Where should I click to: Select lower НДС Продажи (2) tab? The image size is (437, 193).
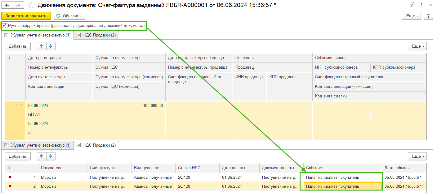[x=96, y=145]
